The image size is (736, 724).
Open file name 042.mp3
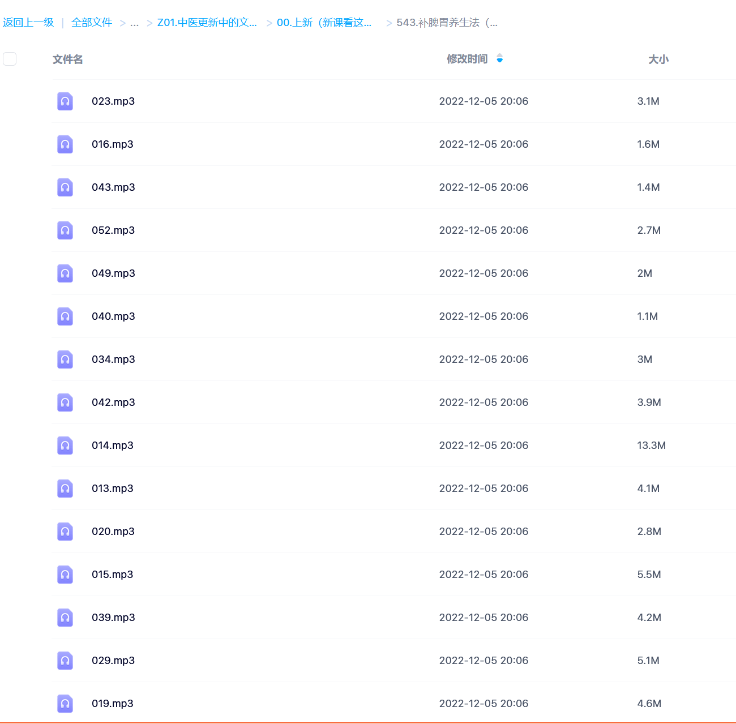(113, 402)
